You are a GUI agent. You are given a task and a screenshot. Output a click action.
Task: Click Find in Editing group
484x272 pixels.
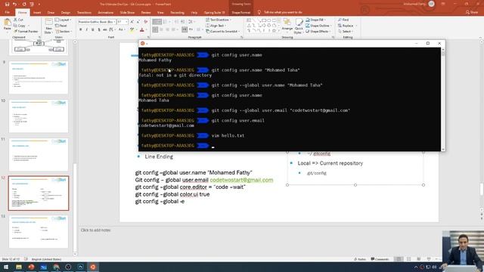click(343, 20)
